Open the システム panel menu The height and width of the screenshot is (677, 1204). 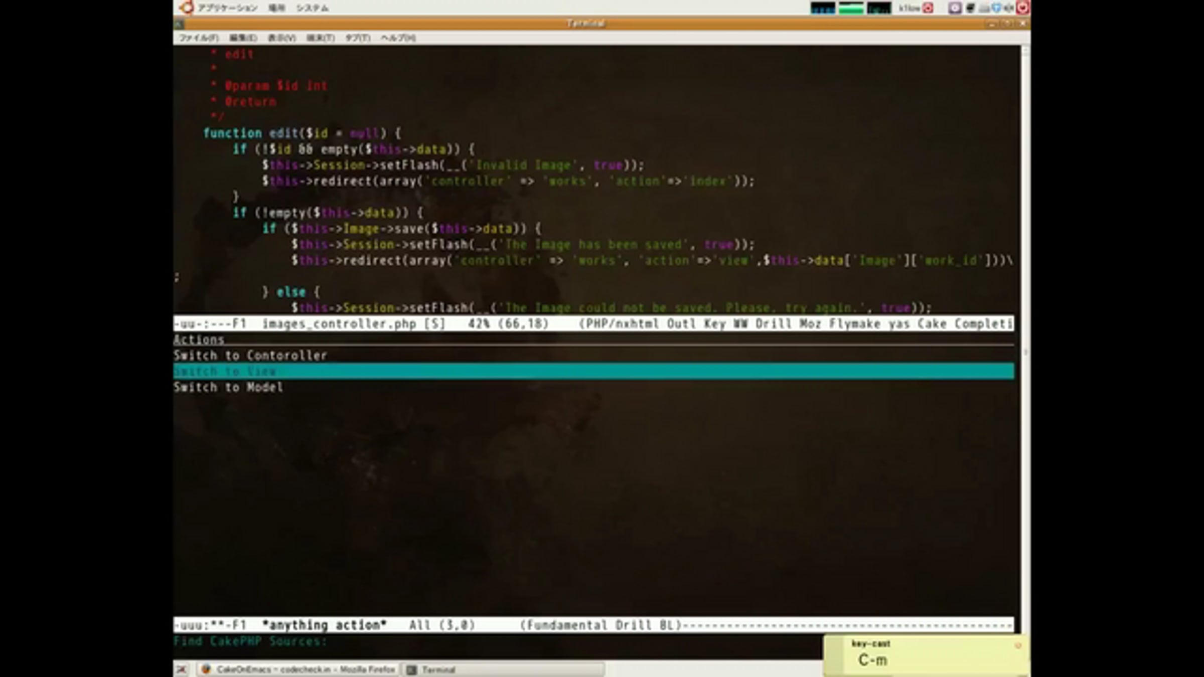point(312,8)
